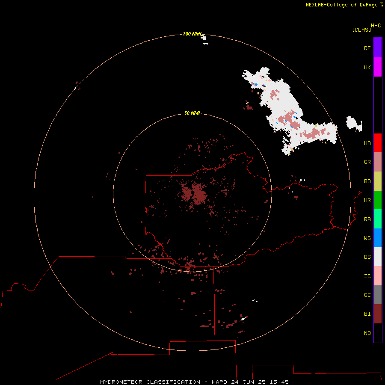Screen dimensions: 385x385
Task: Click the DS legend label
Action: (367, 257)
